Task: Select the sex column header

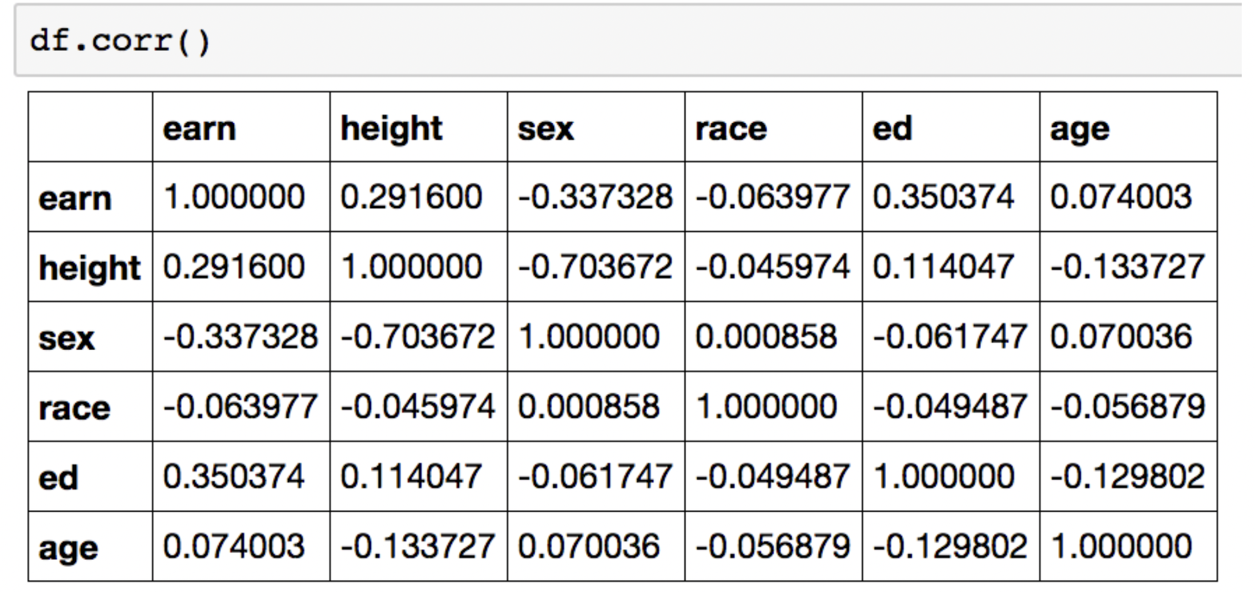Action: [x=596, y=127]
